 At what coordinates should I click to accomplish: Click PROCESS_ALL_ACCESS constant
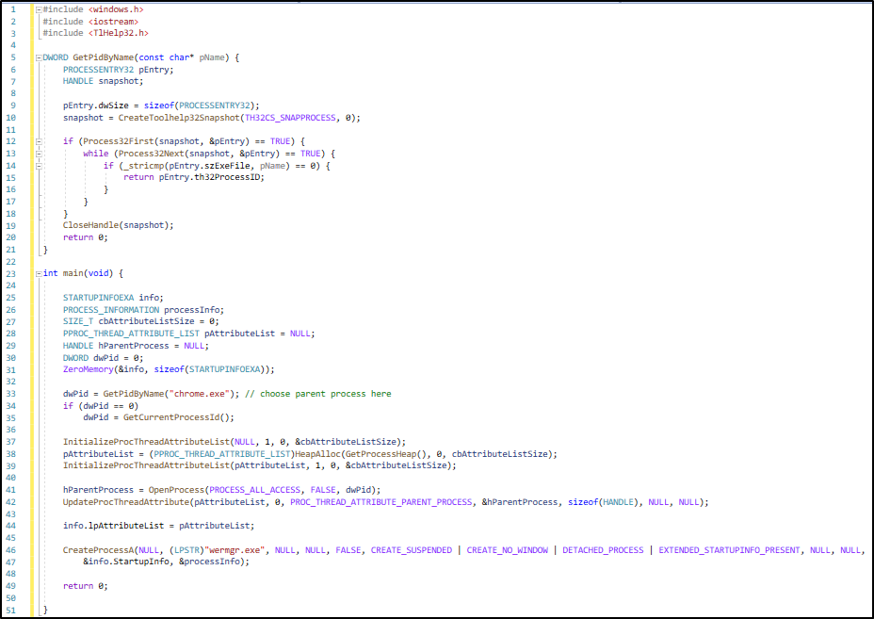point(254,490)
